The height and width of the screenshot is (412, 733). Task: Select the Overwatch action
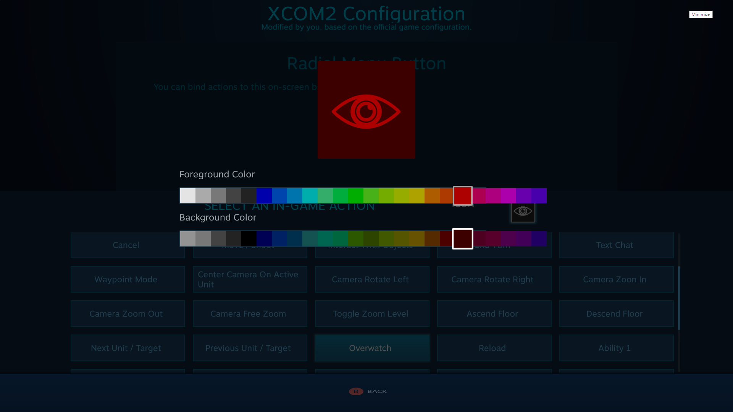click(371, 348)
